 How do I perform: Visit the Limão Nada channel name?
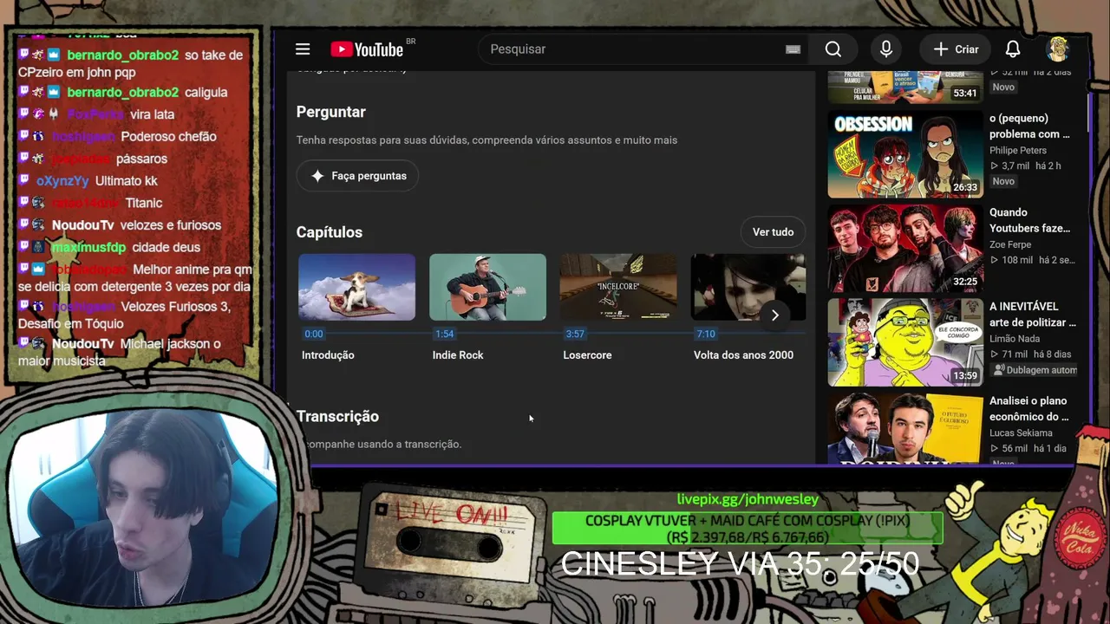(x=1015, y=339)
